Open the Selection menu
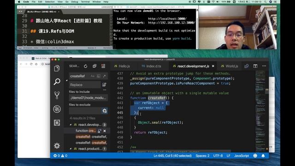This screenshot has height=166, width=295. click(x=50, y=2)
